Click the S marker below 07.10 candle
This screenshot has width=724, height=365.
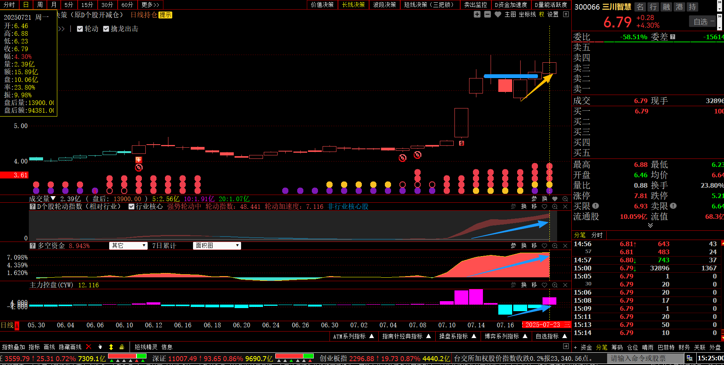[x=461, y=143]
